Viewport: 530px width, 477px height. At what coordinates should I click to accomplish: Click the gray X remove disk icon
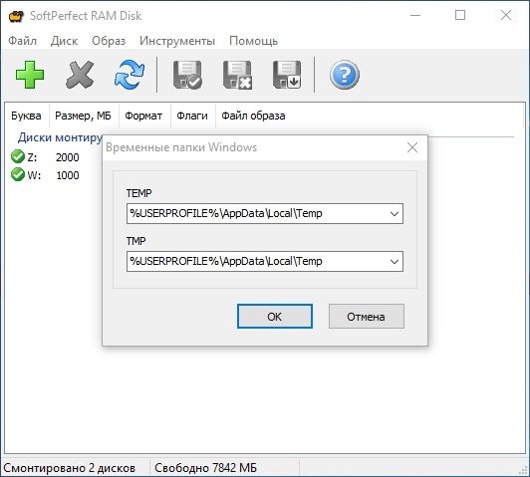pyautogui.click(x=80, y=75)
